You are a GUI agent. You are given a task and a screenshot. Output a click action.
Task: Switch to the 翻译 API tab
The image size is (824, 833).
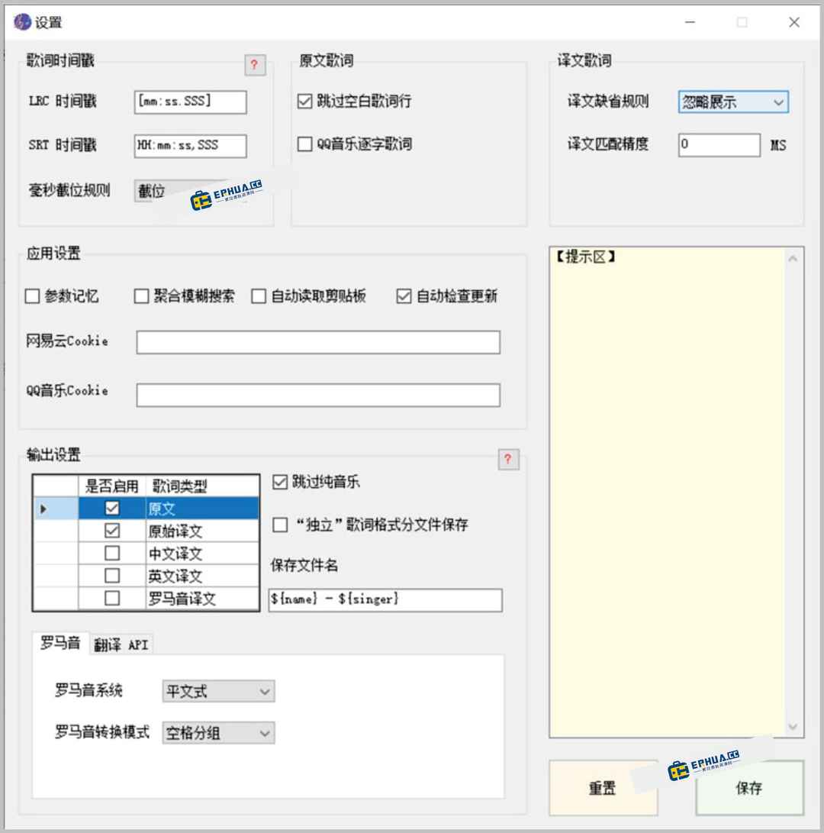(121, 645)
